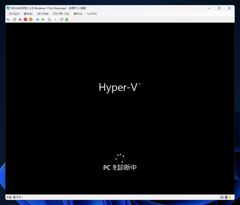Pause the virtual machine with the blue icon
The height and width of the screenshot is (205, 240).
pyautogui.click(x=38, y=20)
